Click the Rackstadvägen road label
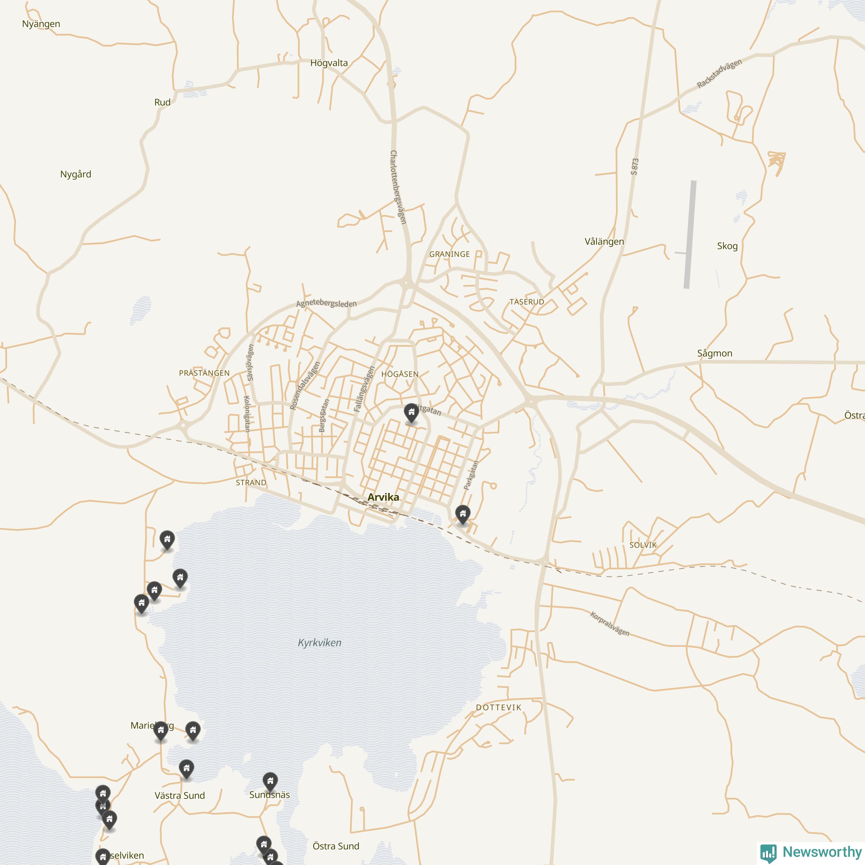This screenshot has height=865, width=865. point(719,73)
